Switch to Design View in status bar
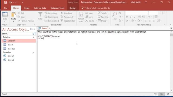173x97 pixels. pyautogui.click(x=168, y=94)
